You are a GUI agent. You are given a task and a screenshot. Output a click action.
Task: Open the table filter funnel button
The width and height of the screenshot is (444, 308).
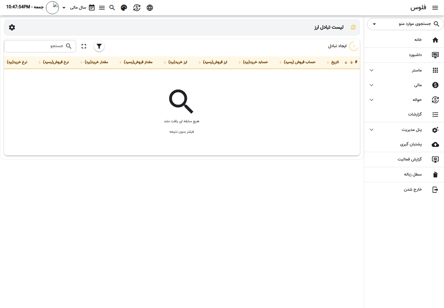[99, 46]
